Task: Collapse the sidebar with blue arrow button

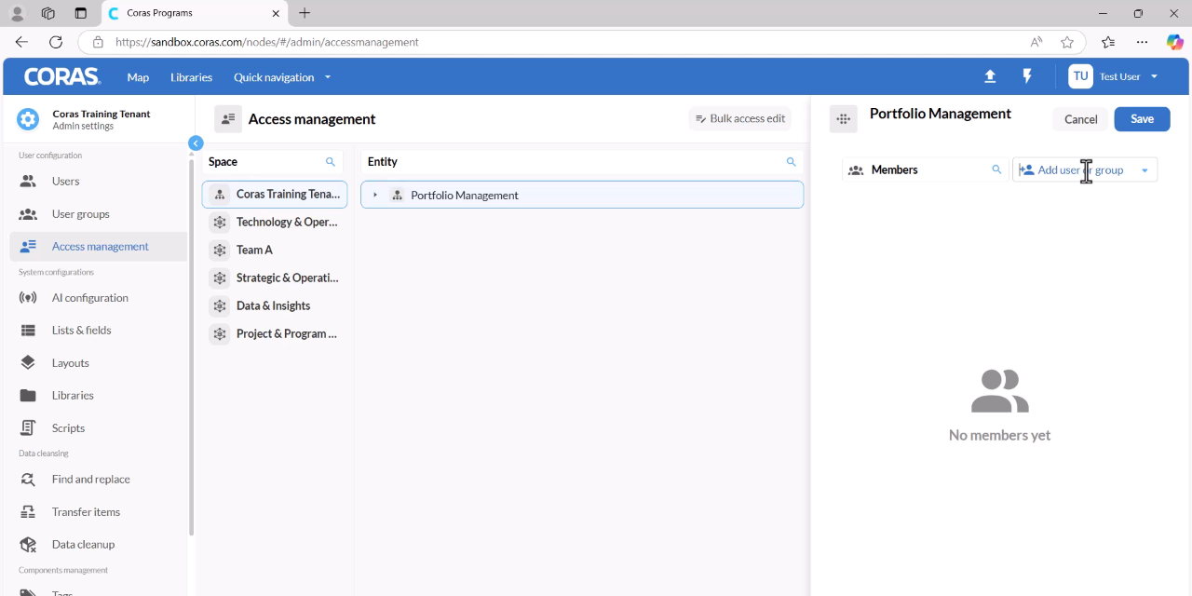Action: click(x=196, y=142)
